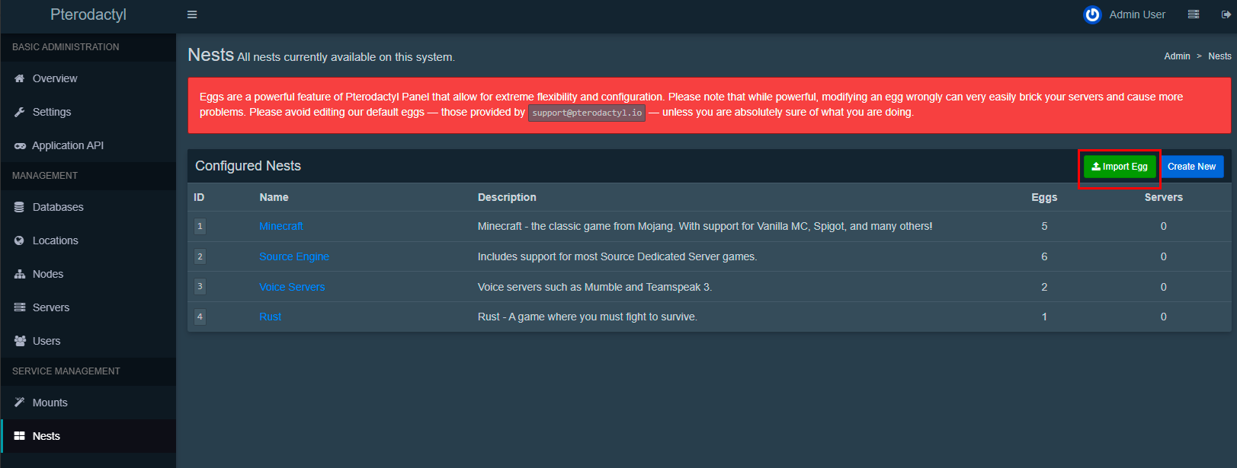Open the Source Engine nest
Viewport: 1237px width, 468px height.
coord(294,256)
